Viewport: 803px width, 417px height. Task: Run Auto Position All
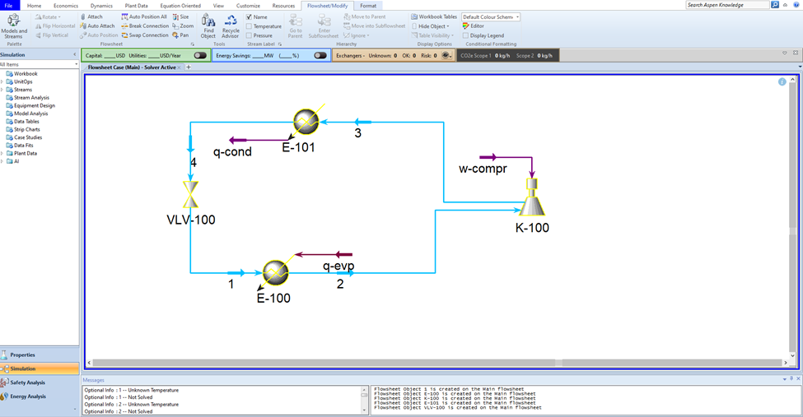[144, 17]
